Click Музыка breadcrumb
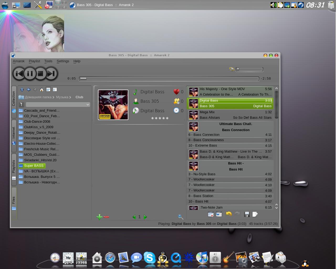 tap(62, 97)
